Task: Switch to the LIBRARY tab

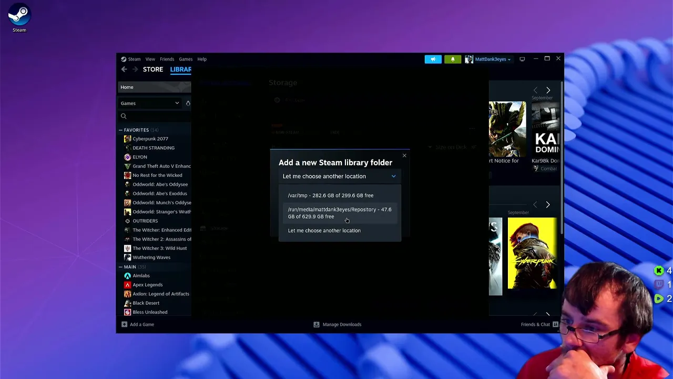Action: 180,69
